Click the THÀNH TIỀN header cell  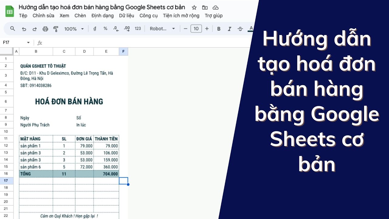click(106, 139)
